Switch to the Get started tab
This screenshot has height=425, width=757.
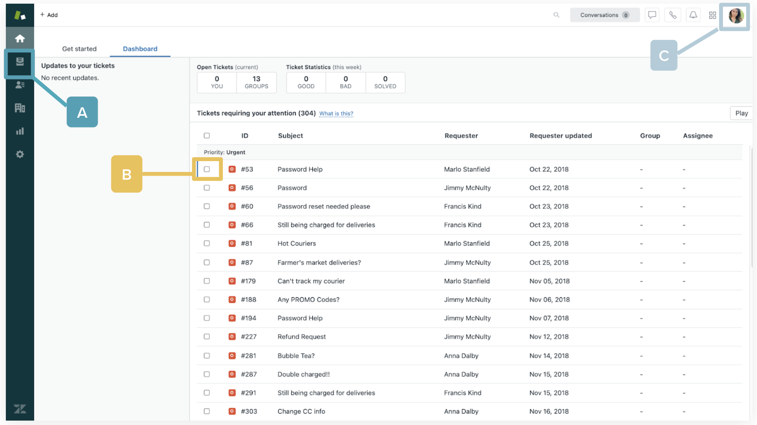pos(79,48)
